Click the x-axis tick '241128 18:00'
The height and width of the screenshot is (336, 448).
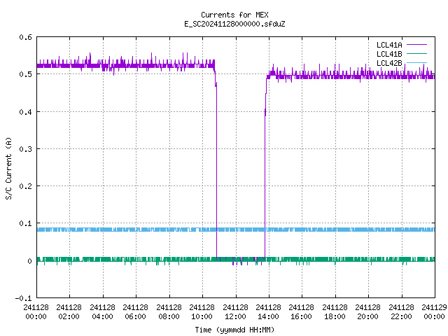(335, 311)
